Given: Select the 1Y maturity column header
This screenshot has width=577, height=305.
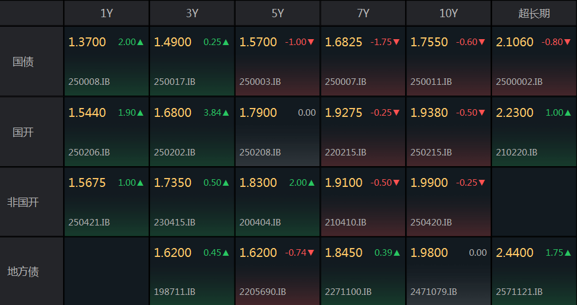Looking at the screenshot, I should point(106,13).
